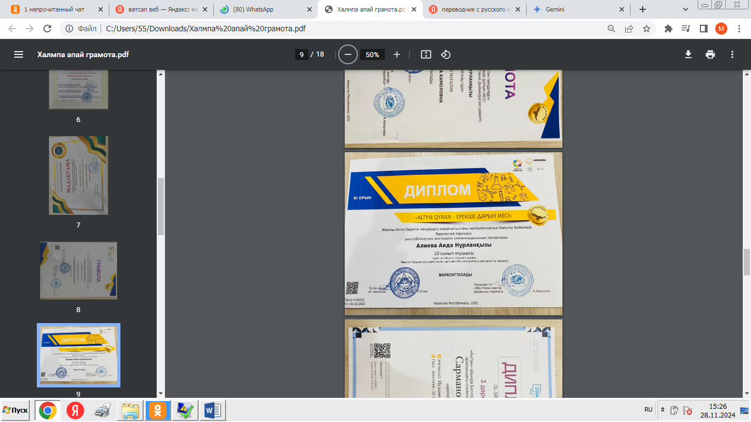Click the address bar with the file path
751x422 pixels.
[x=352, y=29]
